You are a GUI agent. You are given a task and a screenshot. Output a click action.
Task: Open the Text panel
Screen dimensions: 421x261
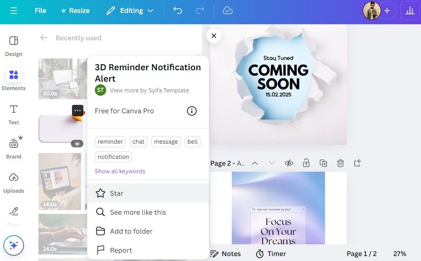pos(14,114)
